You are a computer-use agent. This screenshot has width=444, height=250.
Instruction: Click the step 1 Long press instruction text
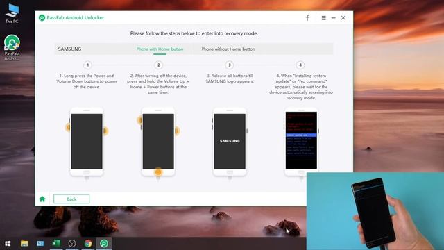click(87, 81)
